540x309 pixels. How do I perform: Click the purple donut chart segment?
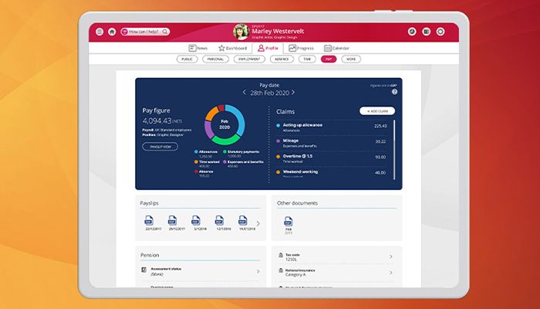coord(209,129)
